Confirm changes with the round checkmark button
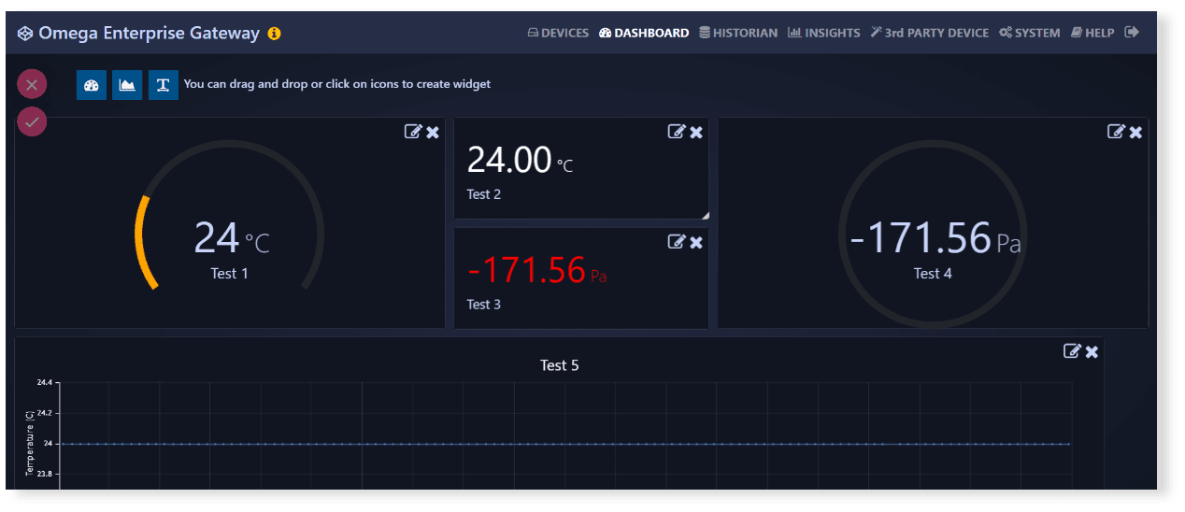Image resolution: width=1185 pixels, height=512 pixels. click(32, 121)
